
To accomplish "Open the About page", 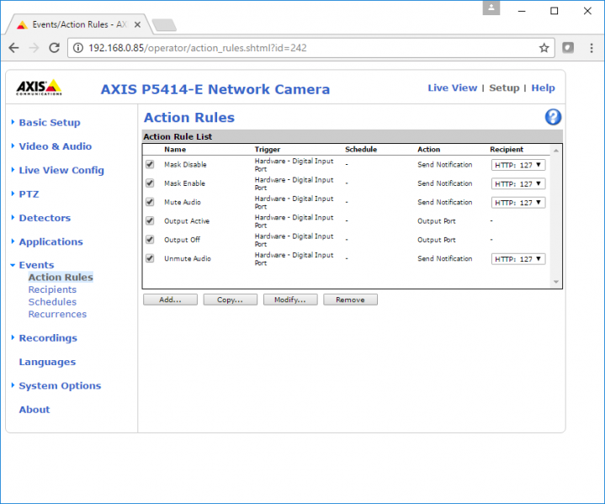I will [34, 410].
